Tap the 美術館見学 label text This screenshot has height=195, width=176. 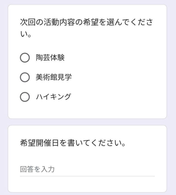[x=54, y=77]
